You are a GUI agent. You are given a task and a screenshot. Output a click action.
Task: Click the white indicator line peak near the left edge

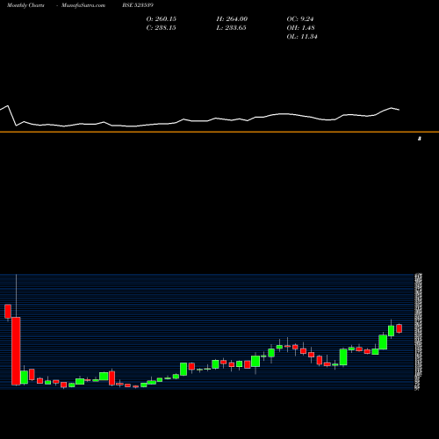point(8,105)
